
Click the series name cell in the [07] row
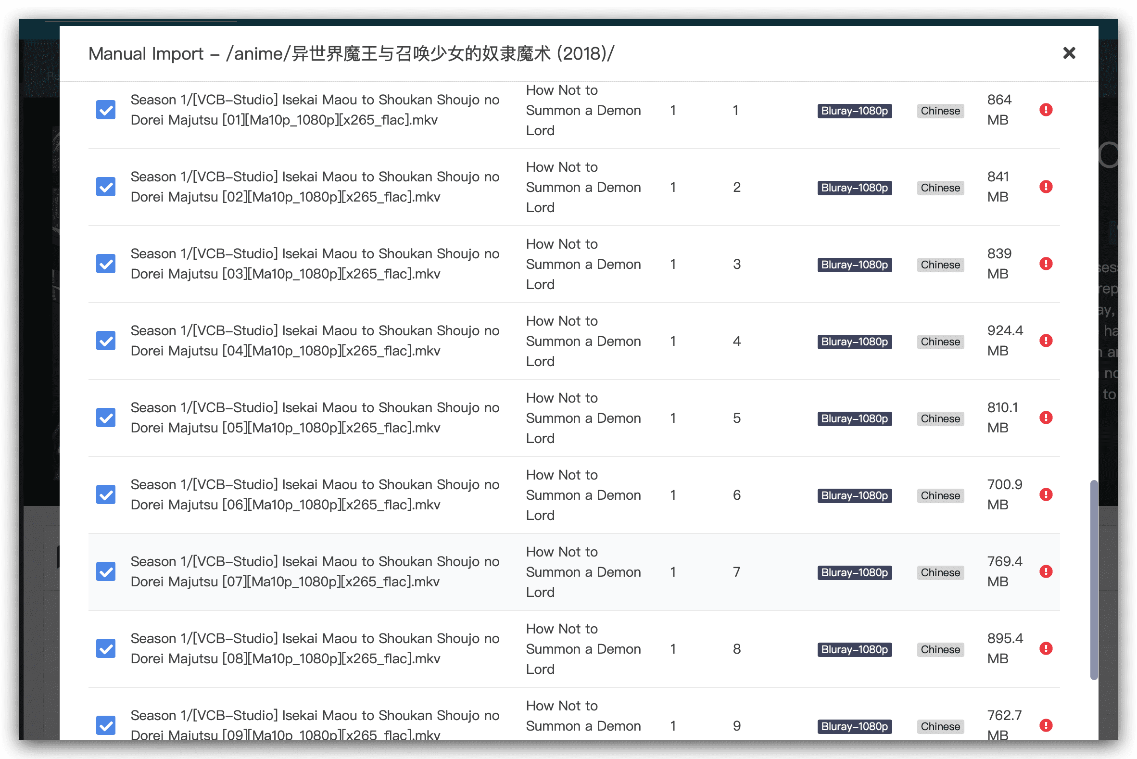click(583, 572)
